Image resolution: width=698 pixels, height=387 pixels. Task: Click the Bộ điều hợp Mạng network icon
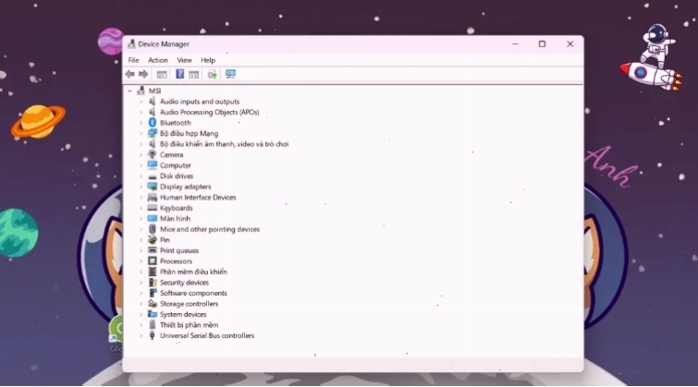click(153, 133)
